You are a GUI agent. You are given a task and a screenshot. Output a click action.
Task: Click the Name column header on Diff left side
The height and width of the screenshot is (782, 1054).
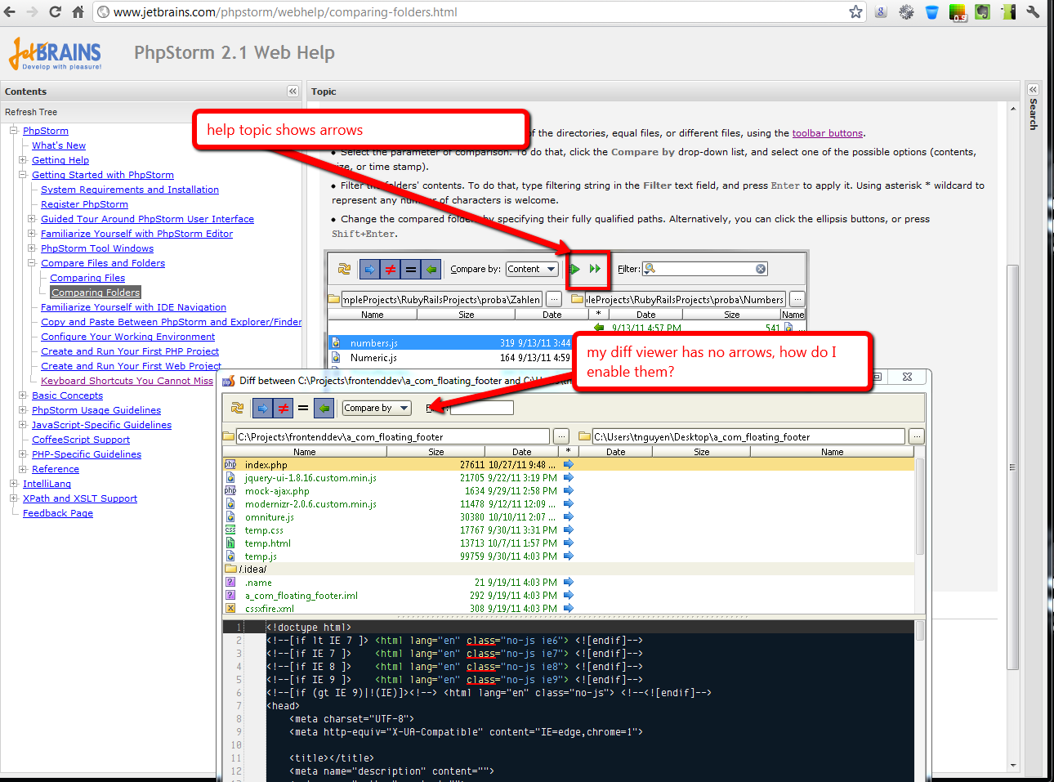[x=304, y=452]
